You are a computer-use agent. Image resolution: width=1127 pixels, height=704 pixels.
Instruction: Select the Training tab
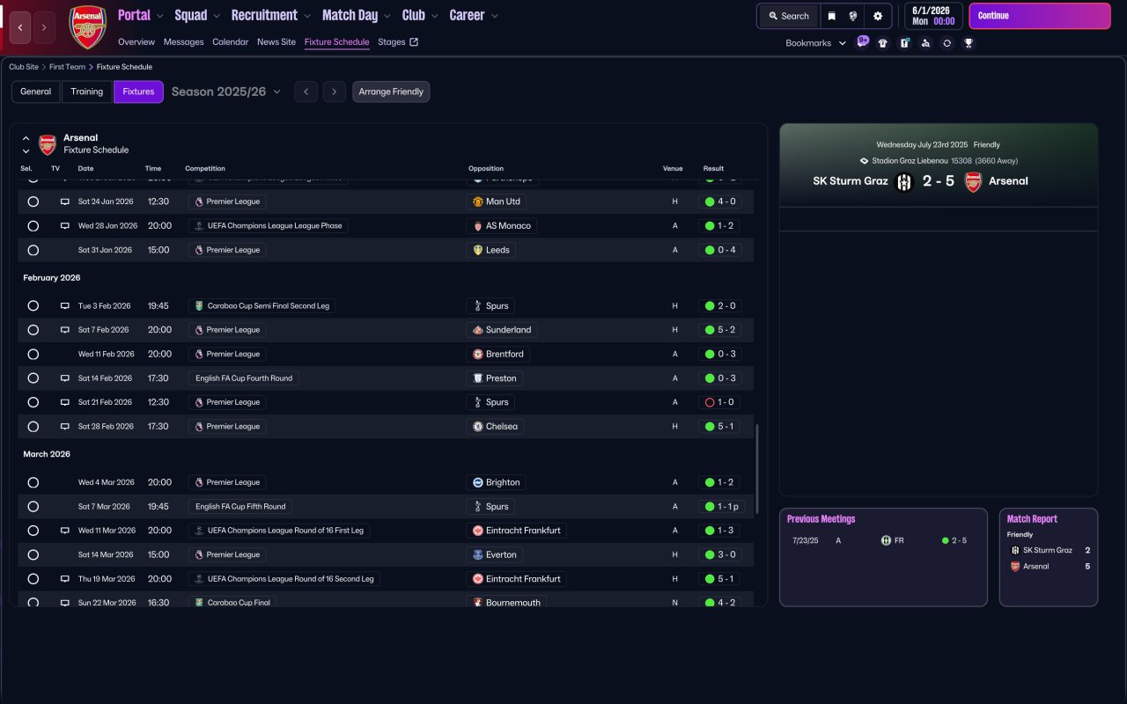point(87,92)
